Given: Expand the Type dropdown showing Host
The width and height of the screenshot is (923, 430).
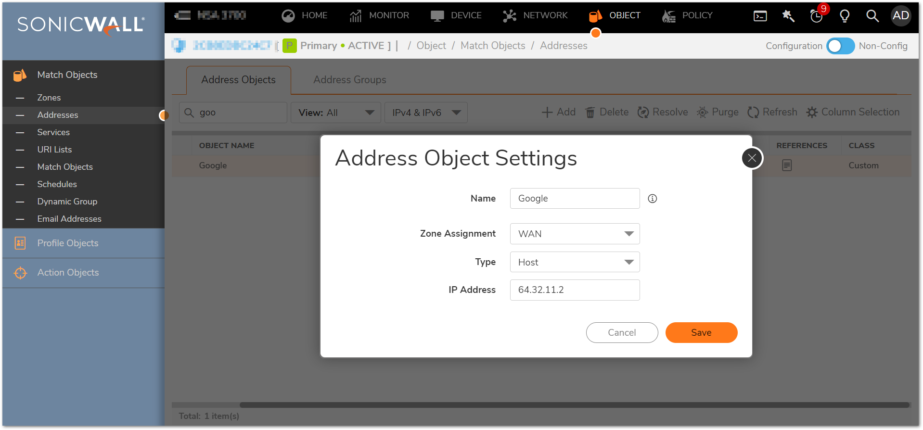Looking at the screenshot, I should click(x=575, y=262).
